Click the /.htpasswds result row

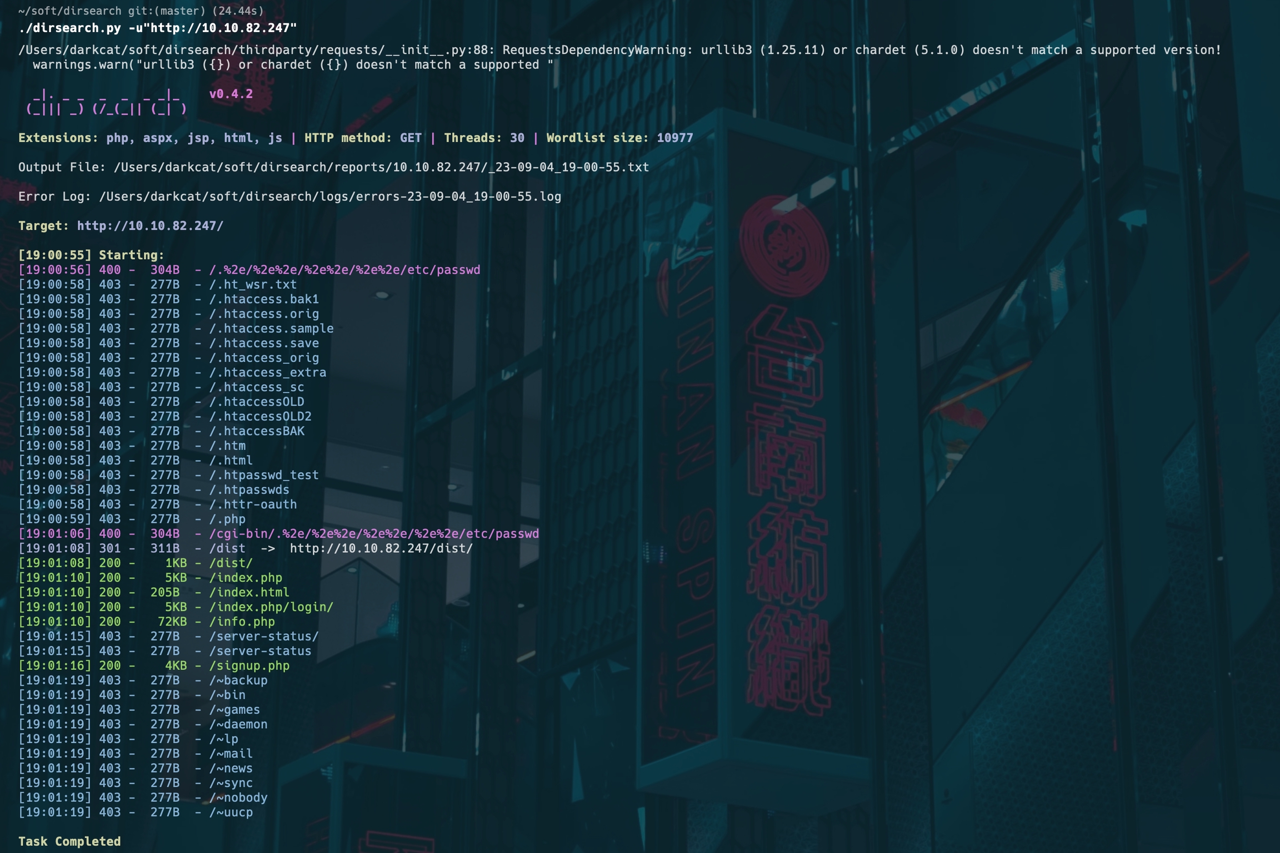point(154,490)
